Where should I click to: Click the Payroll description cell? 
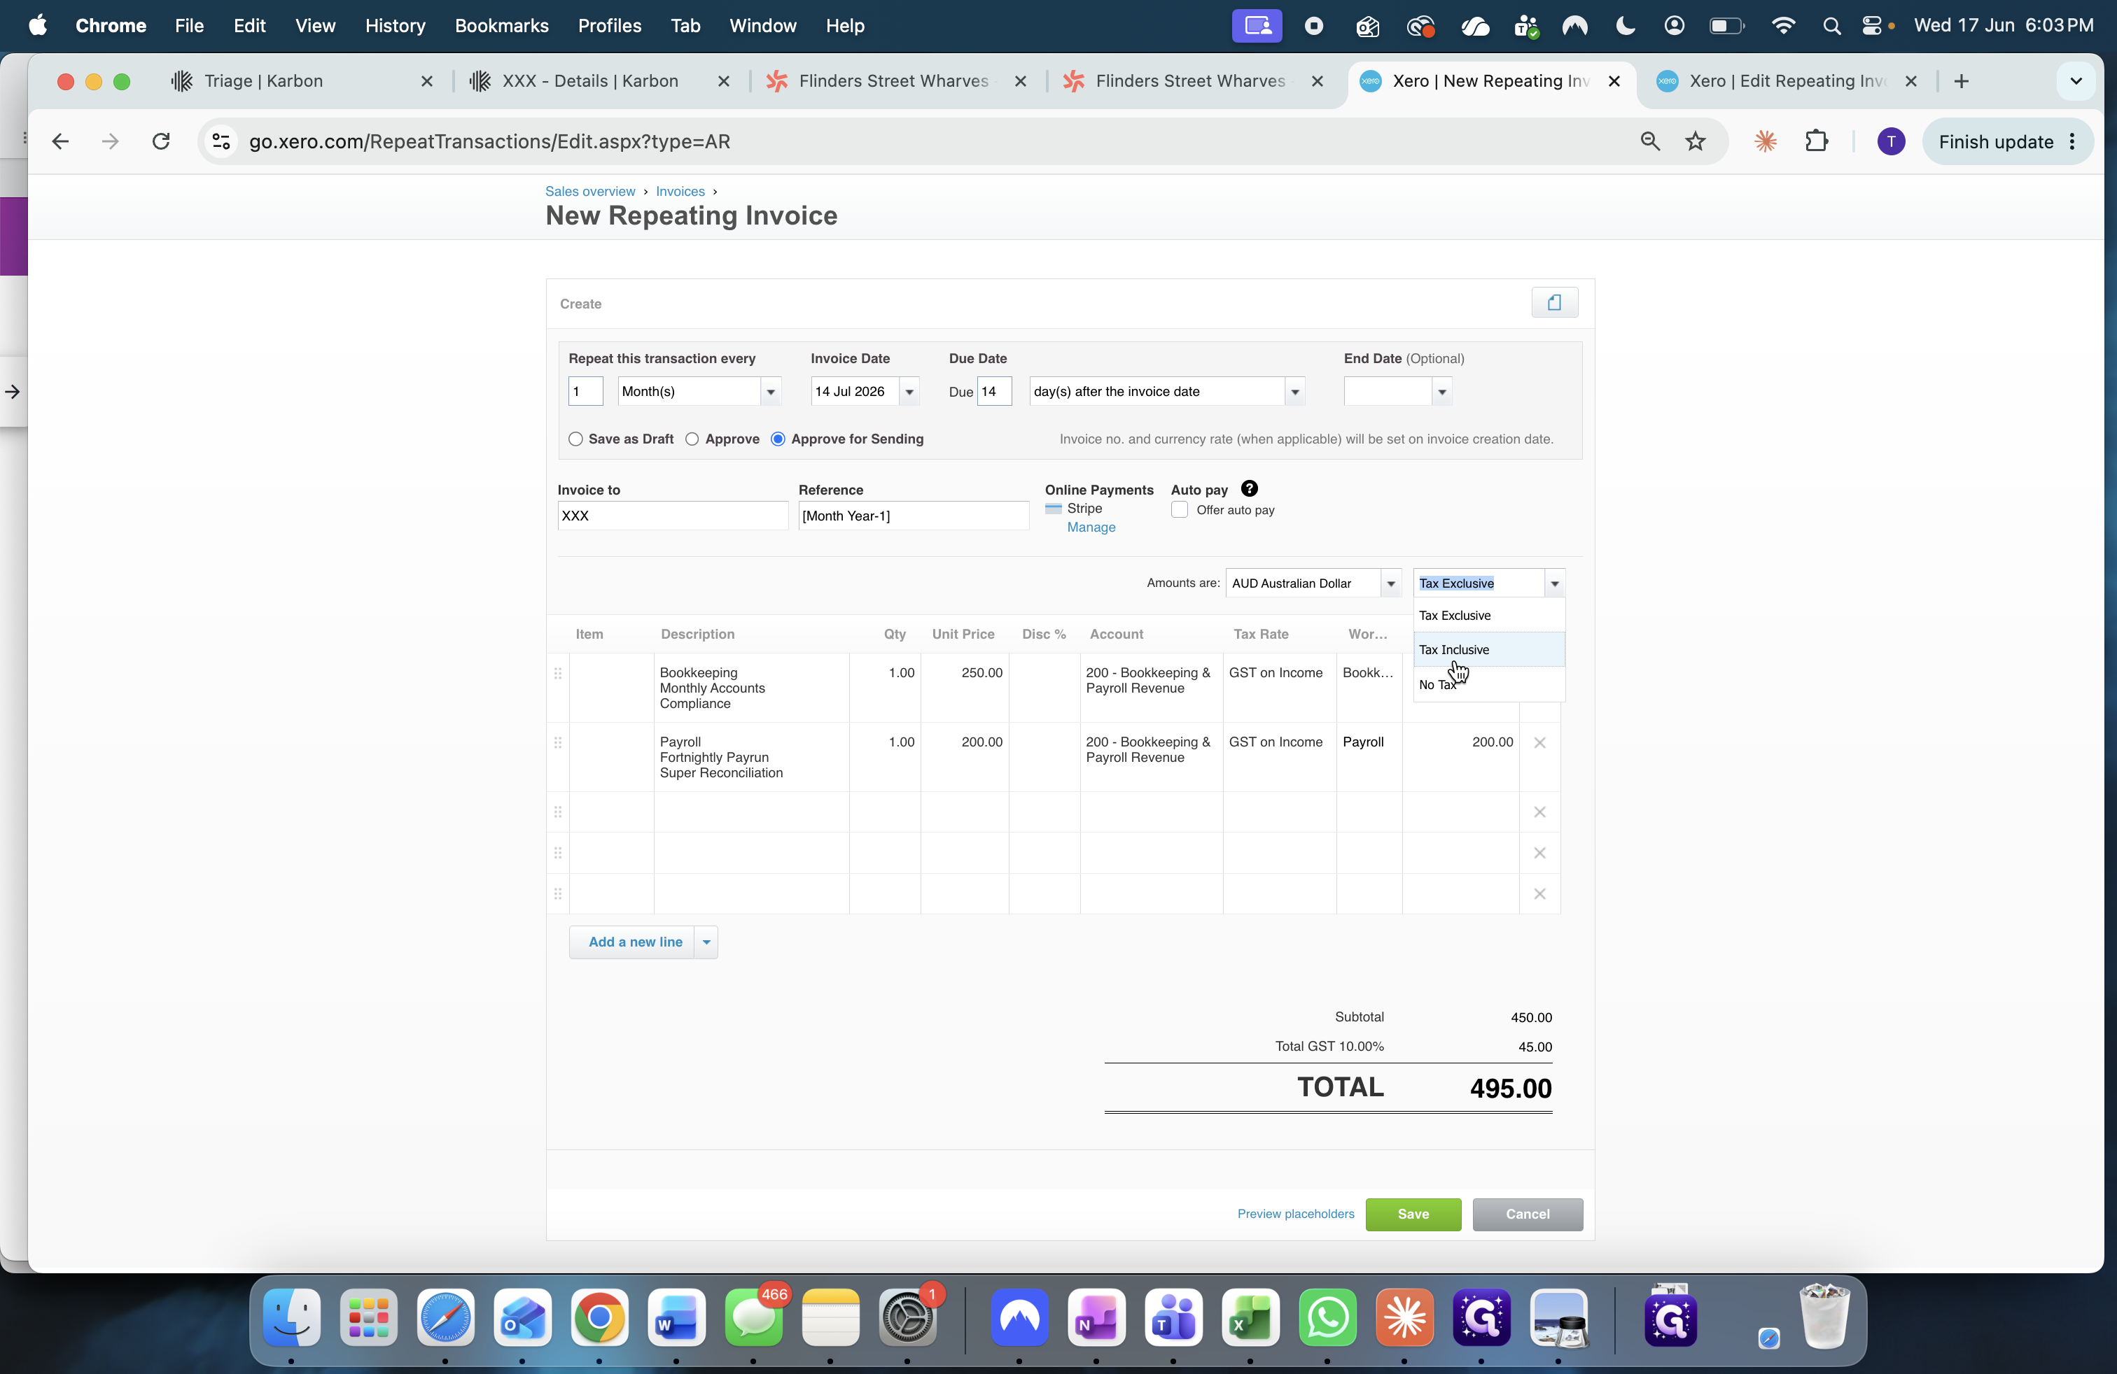[752, 757]
